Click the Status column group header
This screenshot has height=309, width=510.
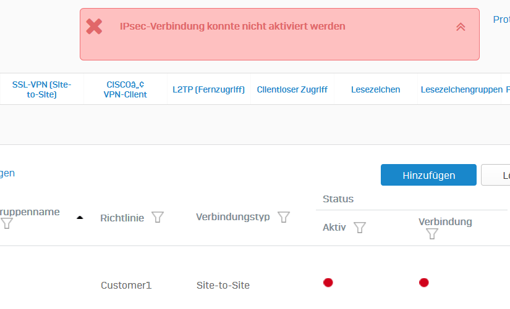click(x=338, y=199)
